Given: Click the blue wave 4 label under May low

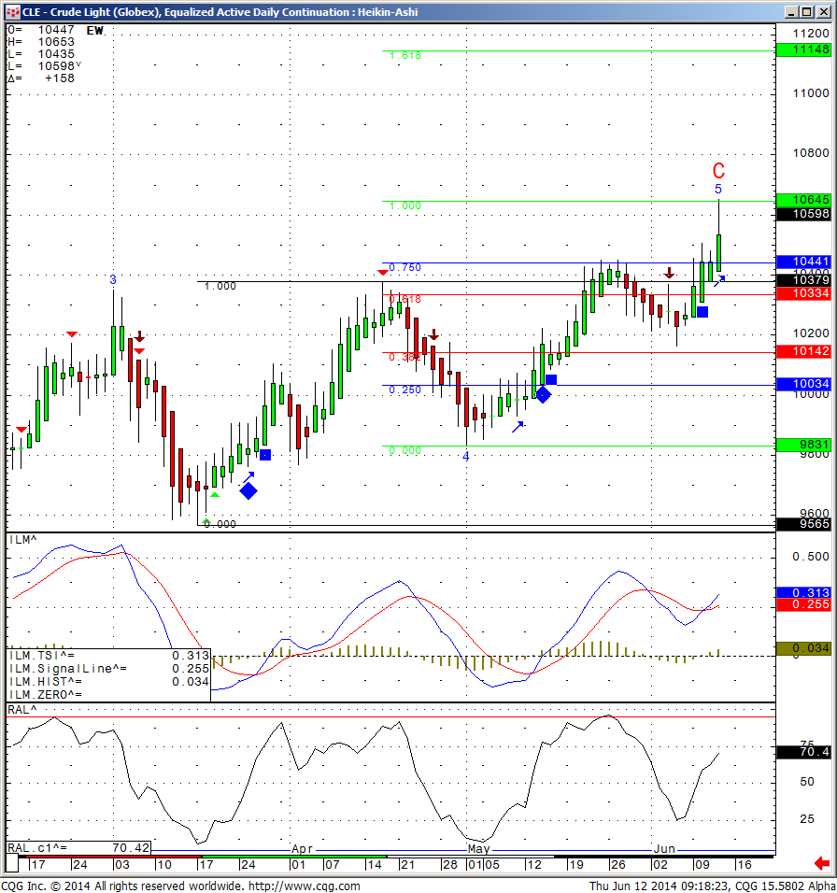Looking at the screenshot, I should pyautogui.click(x=465, y=456).
